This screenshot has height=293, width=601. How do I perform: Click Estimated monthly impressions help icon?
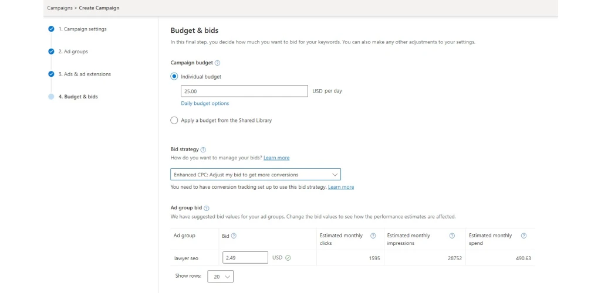452,236
